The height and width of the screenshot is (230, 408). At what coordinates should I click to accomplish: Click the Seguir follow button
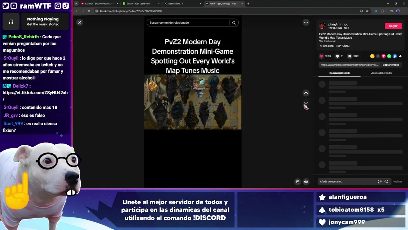pyautogui.click(x=393, y=26)
